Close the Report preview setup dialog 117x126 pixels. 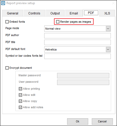click(x=113, y=3)
